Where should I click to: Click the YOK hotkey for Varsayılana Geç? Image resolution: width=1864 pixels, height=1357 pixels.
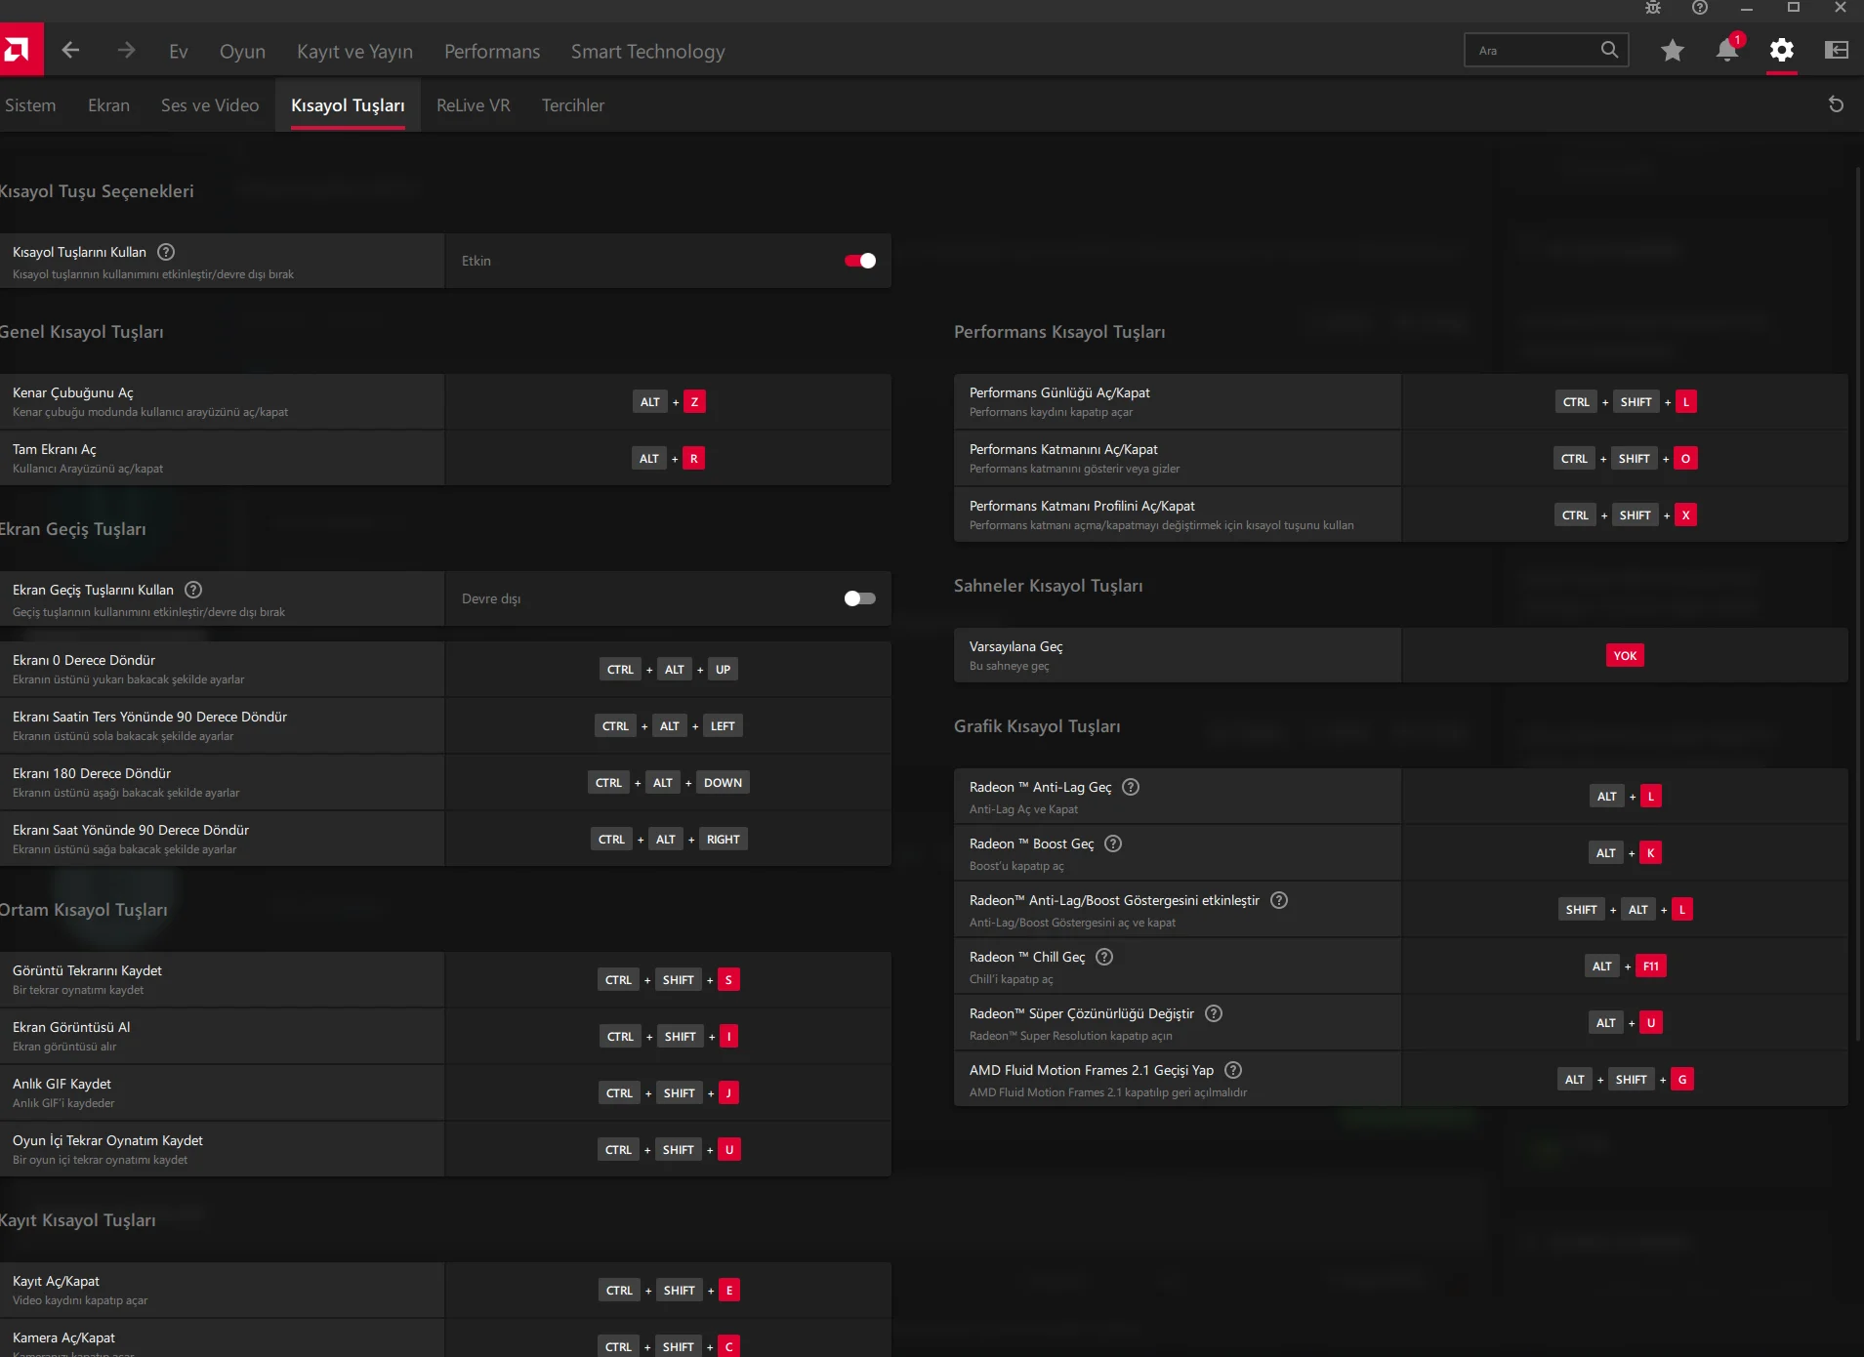click(1625, 656)
